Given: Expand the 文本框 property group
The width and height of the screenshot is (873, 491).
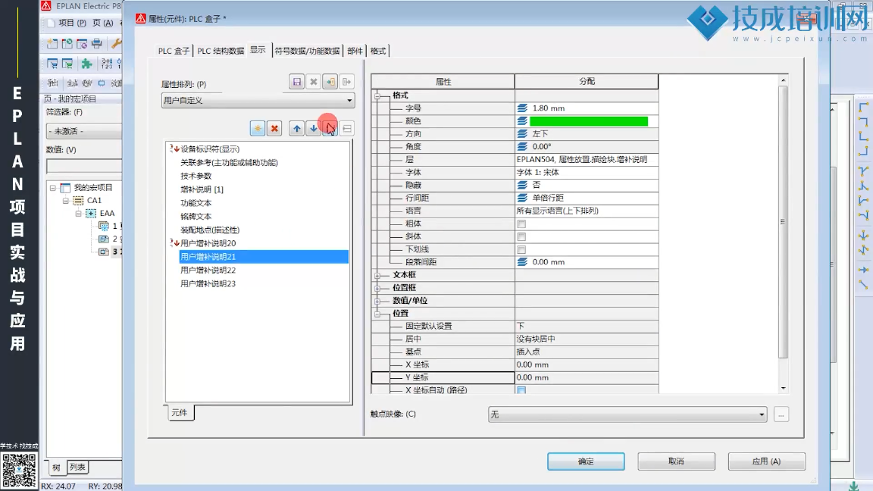Looking at the screenshot, I should tap(377, 276).
